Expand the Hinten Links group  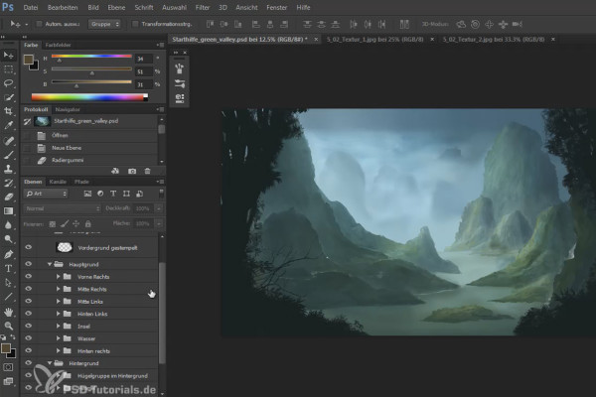[x=58, y=314]
